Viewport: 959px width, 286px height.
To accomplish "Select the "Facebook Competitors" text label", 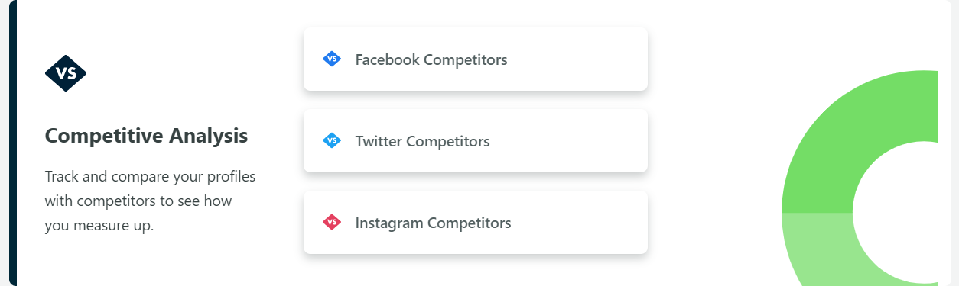I will [431, 59].
